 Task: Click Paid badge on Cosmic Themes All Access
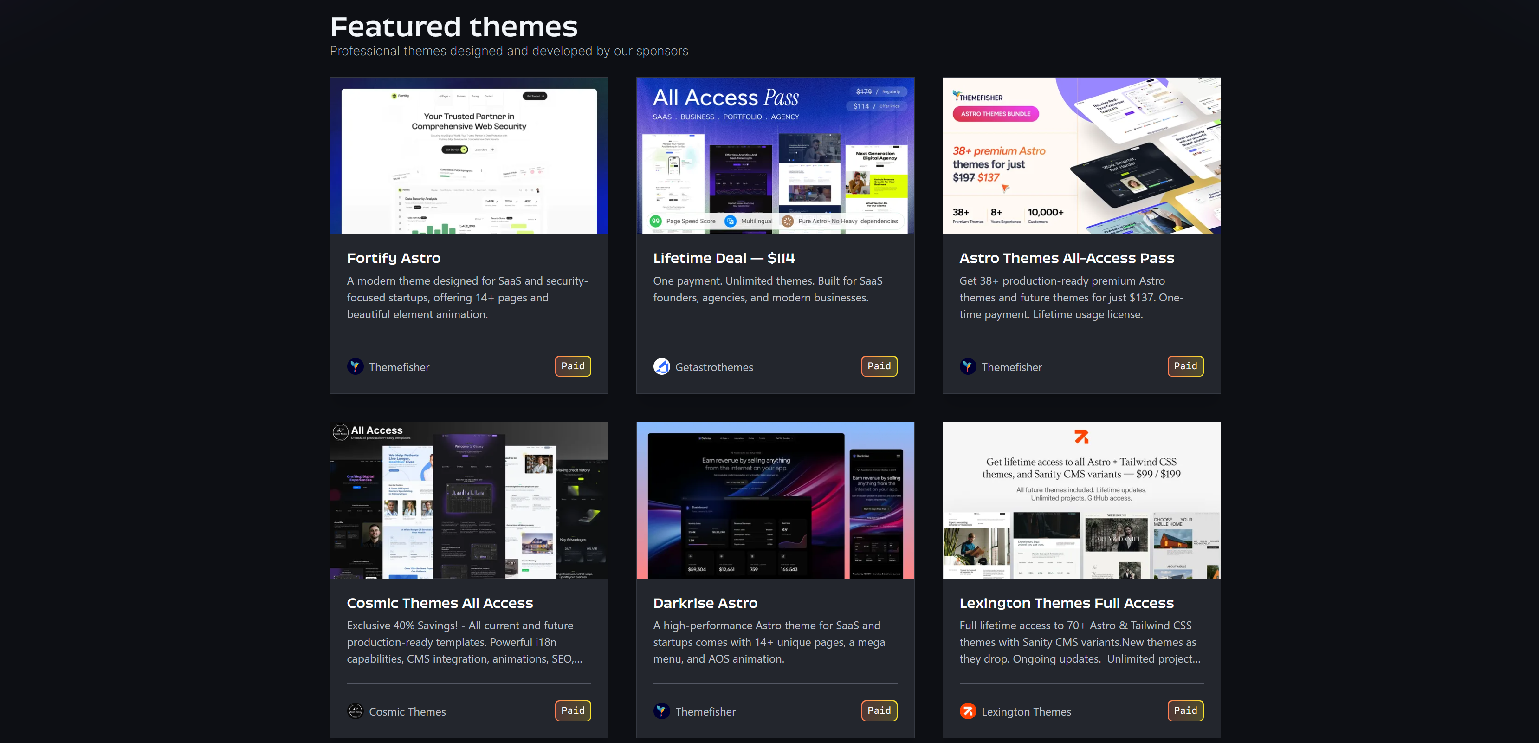coord(573,710)
